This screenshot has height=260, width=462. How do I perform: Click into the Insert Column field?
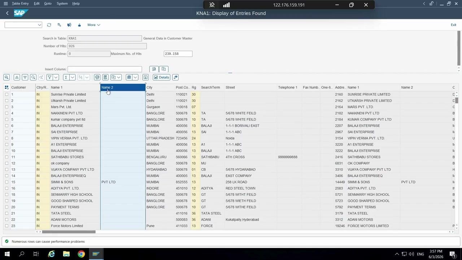[105, 69]
